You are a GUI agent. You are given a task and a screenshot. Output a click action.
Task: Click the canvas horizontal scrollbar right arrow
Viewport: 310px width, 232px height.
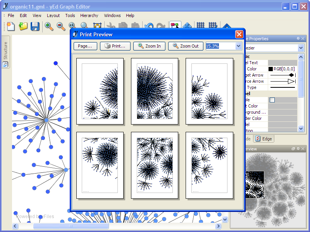218,226
